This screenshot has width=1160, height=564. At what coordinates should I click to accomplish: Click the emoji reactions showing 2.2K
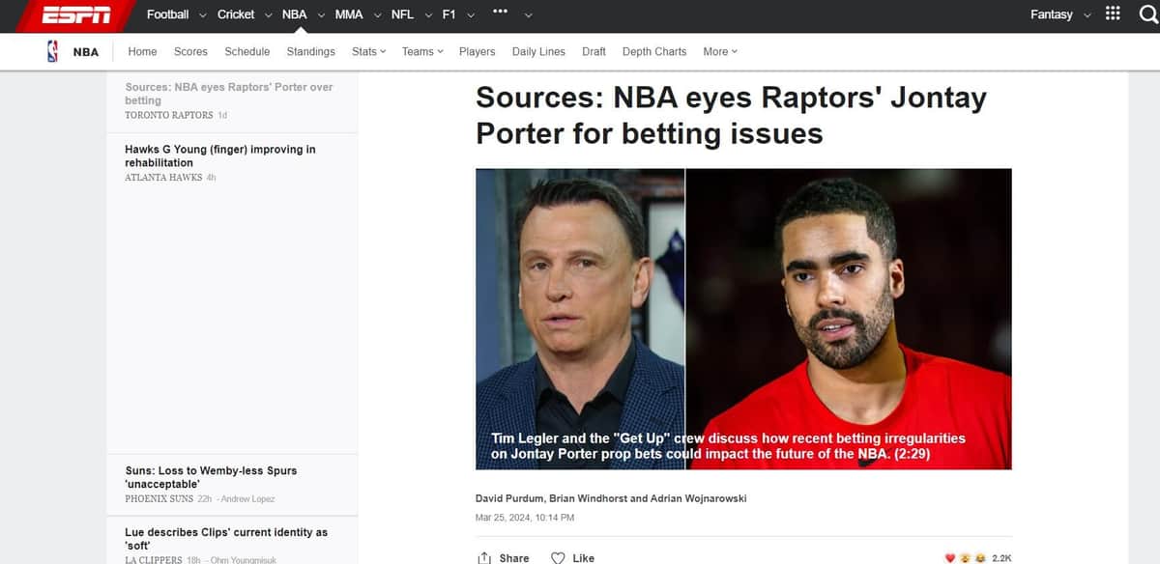click(x=976, y=558)
